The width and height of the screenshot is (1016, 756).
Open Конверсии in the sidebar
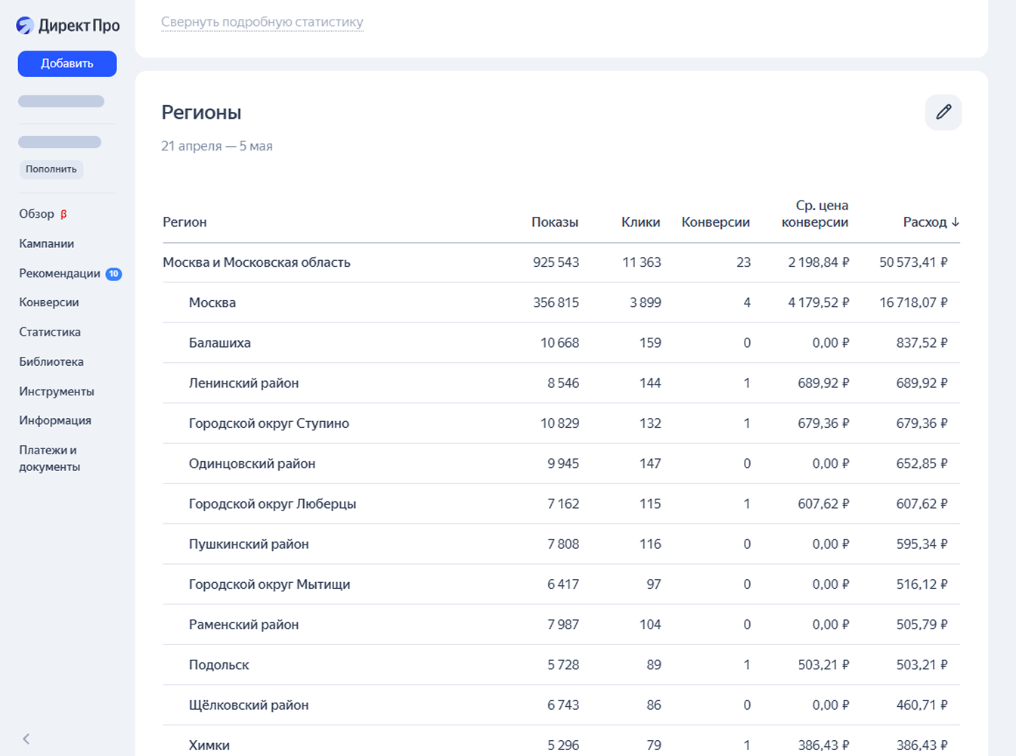[48, 302]
